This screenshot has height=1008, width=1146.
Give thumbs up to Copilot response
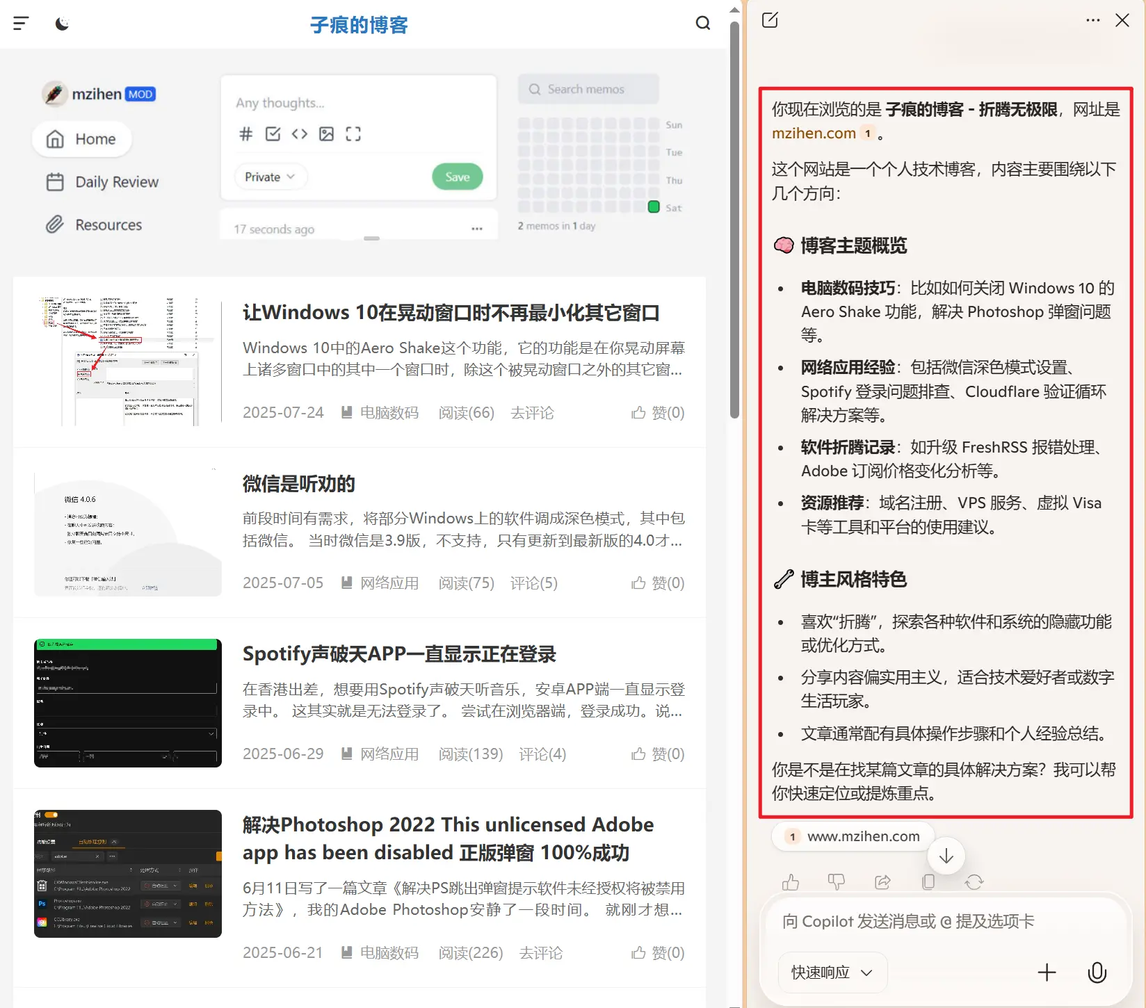[791, 882]
